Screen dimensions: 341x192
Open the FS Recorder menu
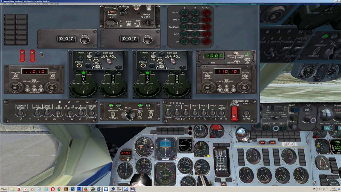pos(54,4)
